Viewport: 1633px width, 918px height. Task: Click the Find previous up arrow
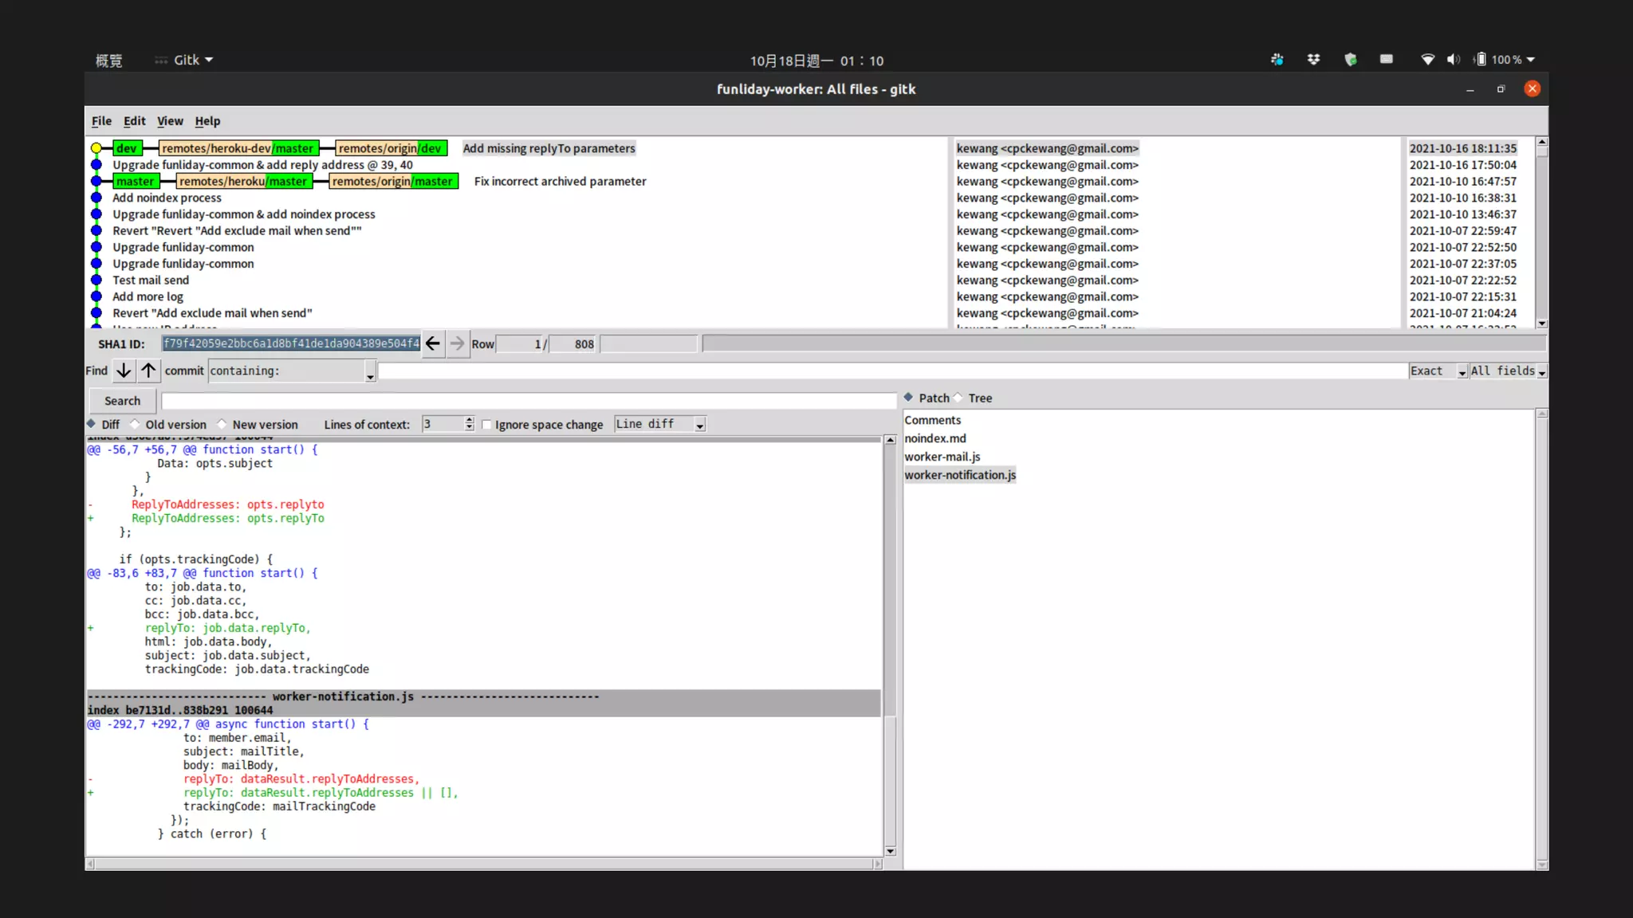click(148, 371)
